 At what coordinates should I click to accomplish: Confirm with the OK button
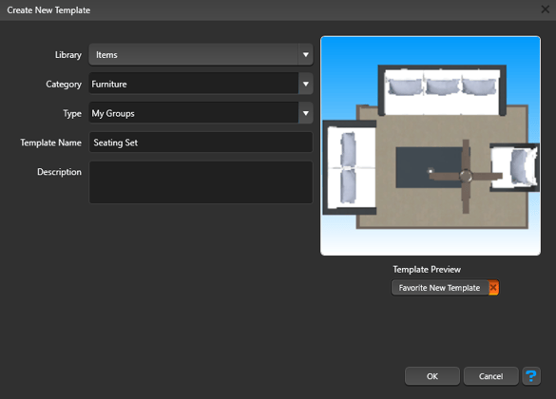pyautogui.click(x=432, y=376)
